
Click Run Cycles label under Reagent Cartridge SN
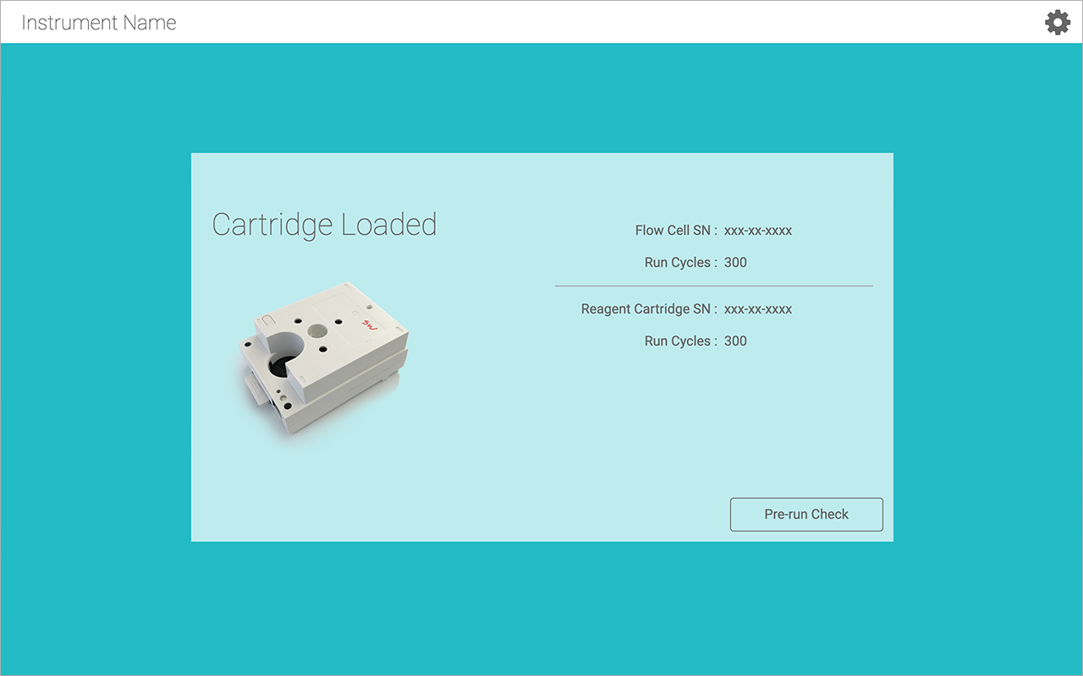point(680,341)
